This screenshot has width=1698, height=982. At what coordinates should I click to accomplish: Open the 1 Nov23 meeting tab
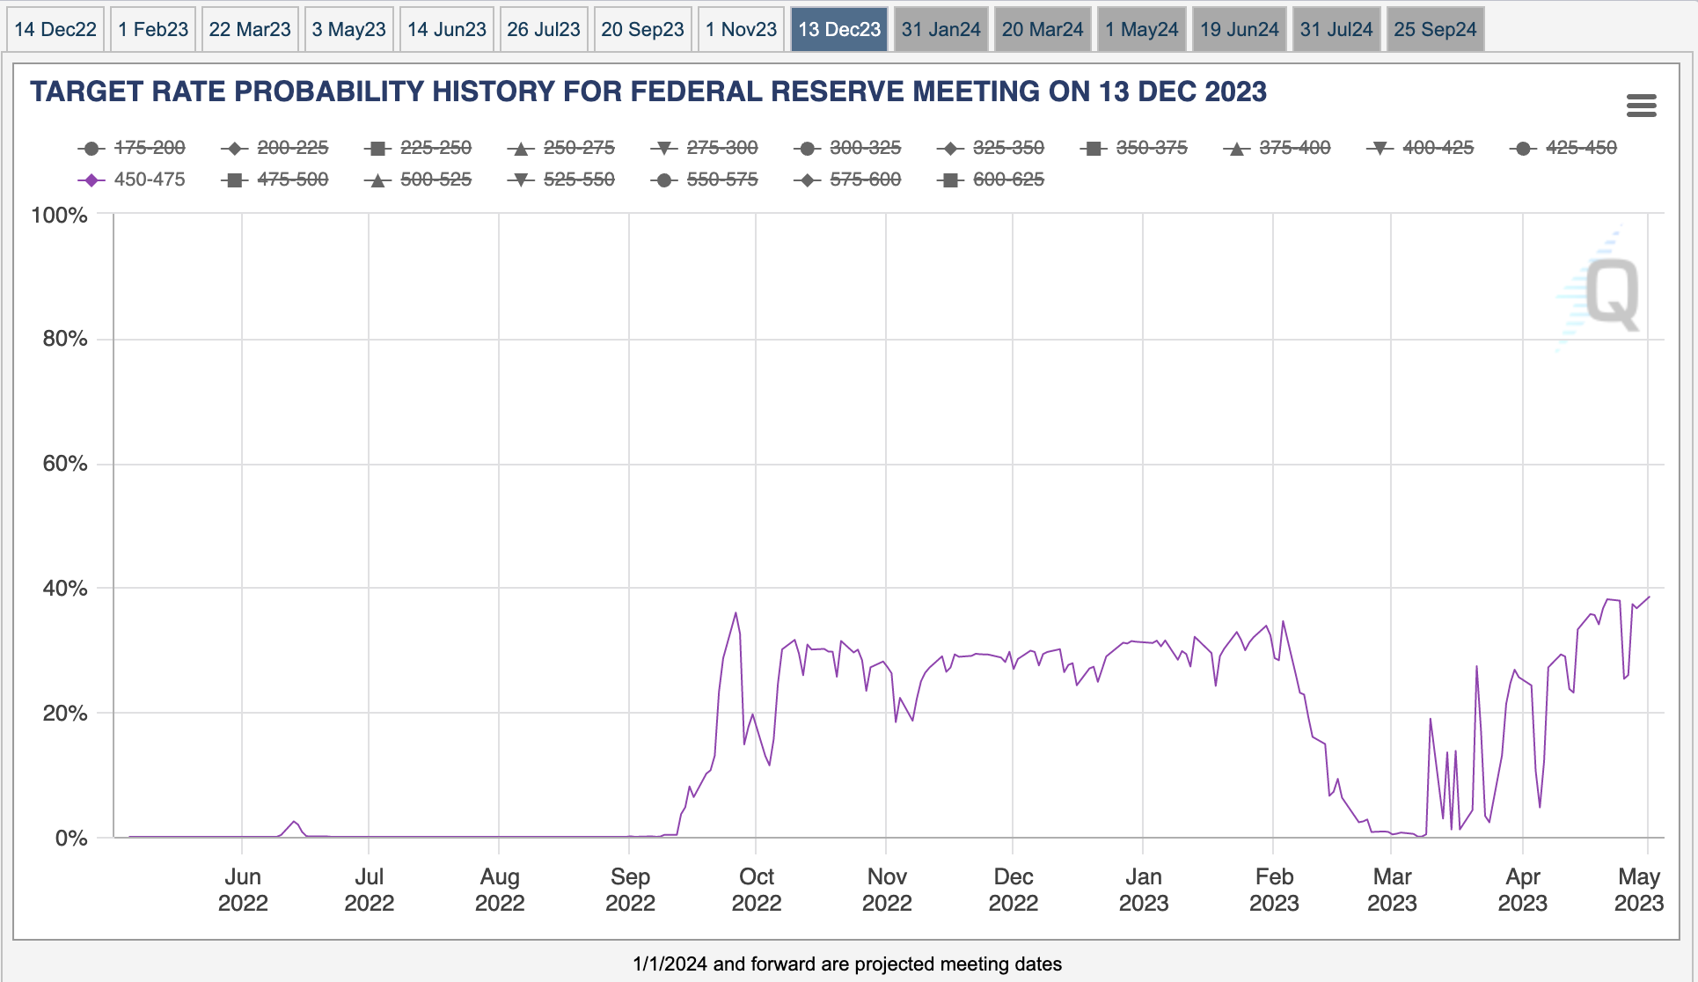click(741, 29)
